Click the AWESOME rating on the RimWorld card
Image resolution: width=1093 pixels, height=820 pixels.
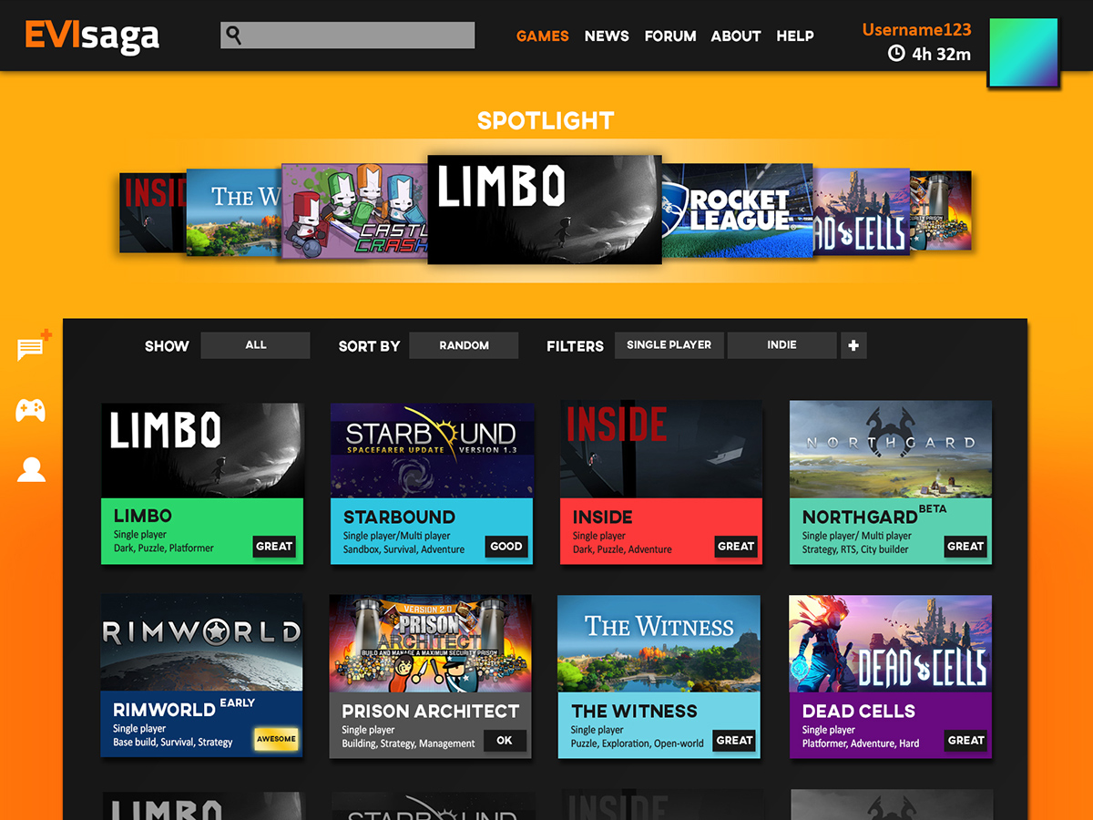click(276, 739)
